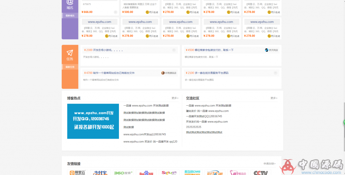Click the gray circle on ¥666.00 card
This screenshot has width=345, height=175.
[116, 12]
